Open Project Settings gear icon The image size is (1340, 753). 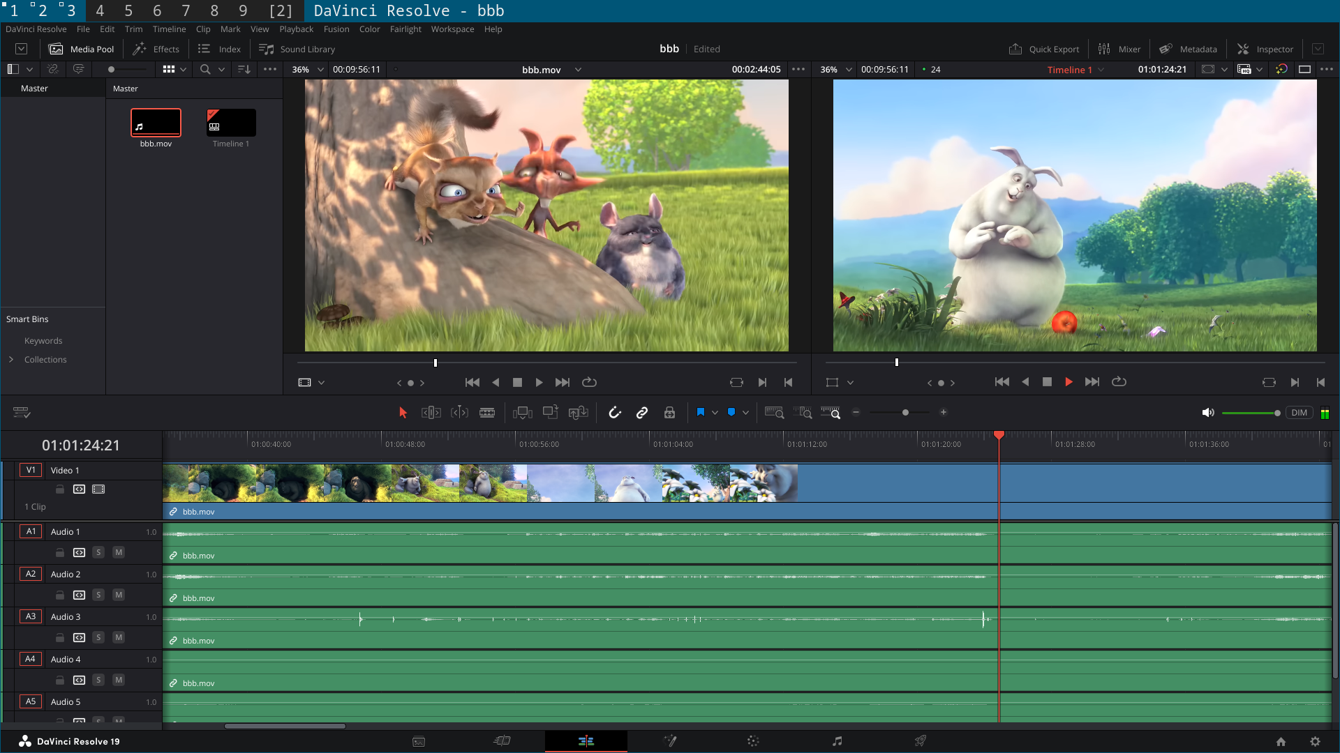(x=1315, y=742)
